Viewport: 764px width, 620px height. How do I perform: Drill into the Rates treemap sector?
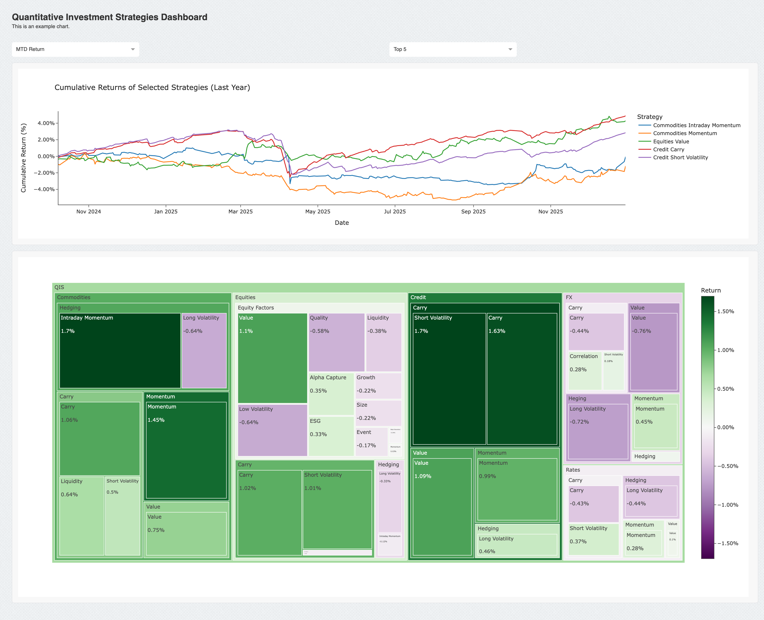[573, 470]
